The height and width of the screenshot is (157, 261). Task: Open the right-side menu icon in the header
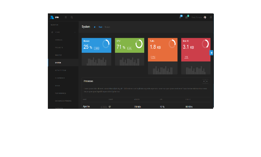pyautogui.click(x=211, y=17)
